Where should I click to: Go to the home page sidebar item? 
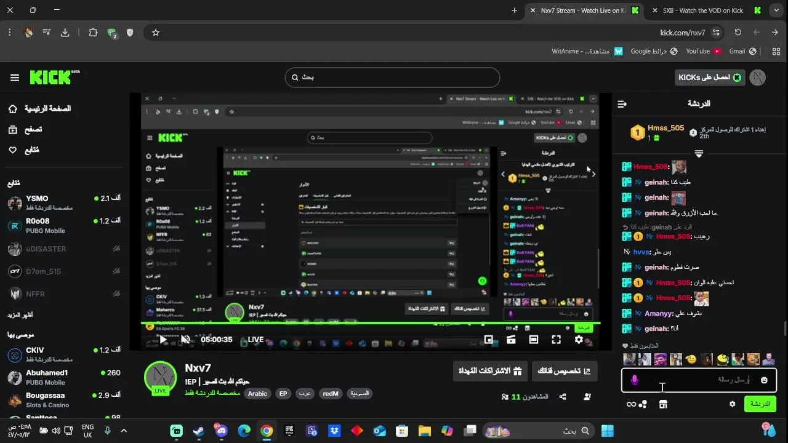point(39,109)
